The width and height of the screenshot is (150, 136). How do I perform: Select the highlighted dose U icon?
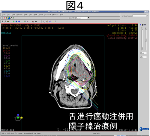click(9, 18)
